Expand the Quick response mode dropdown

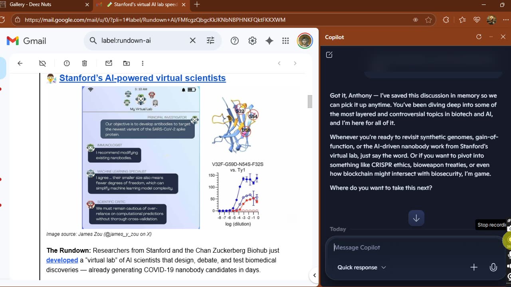(x=361, y=267)
